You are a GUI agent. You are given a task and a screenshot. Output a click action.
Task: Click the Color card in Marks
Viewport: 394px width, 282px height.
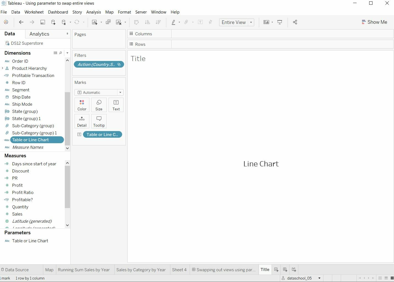click(82, 105)
